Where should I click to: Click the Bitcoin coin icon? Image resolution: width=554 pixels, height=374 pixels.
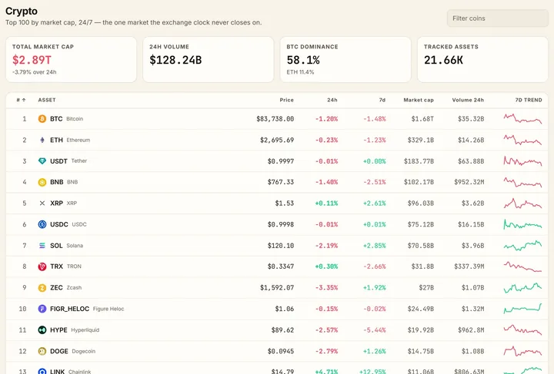point(42,119)
